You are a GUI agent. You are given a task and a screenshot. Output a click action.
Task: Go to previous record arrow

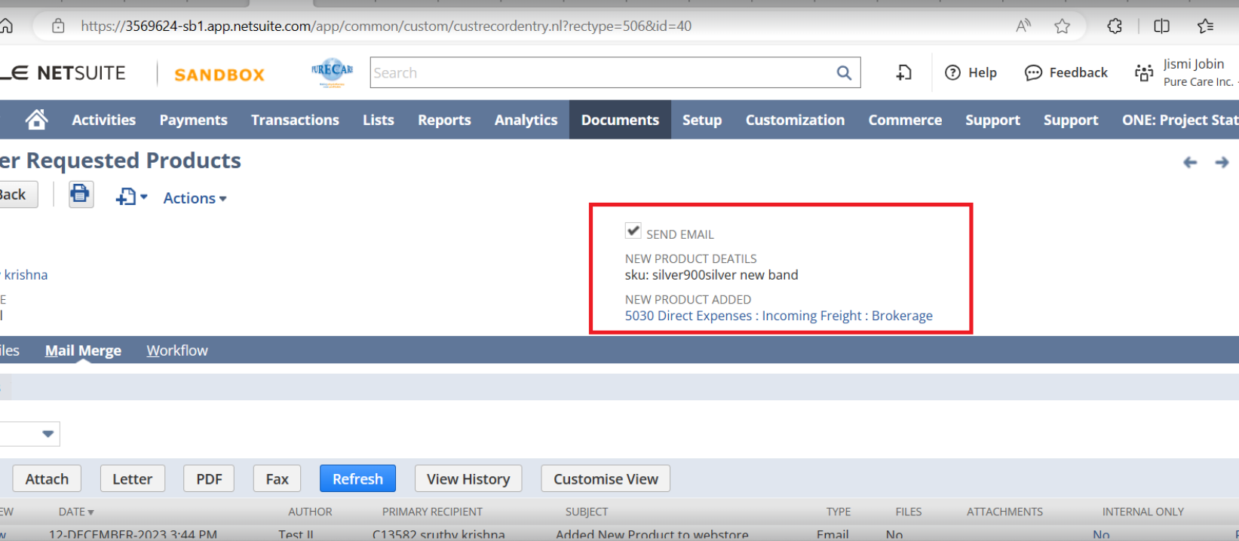click(1190, 162)
